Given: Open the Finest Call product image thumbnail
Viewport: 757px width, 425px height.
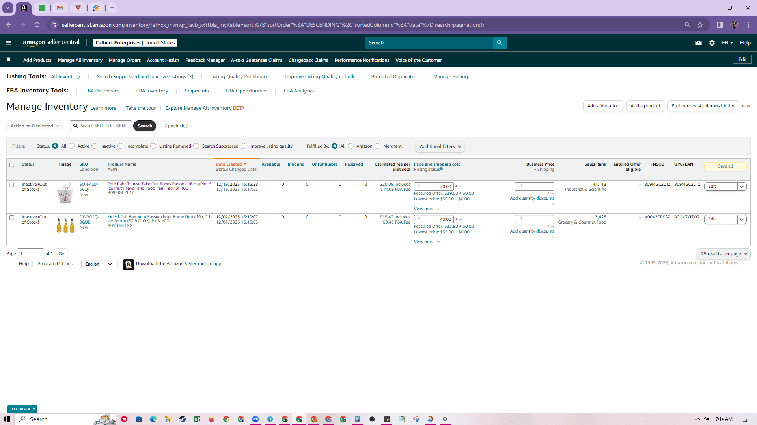Looking at the screenshot, I should point(65,225).
